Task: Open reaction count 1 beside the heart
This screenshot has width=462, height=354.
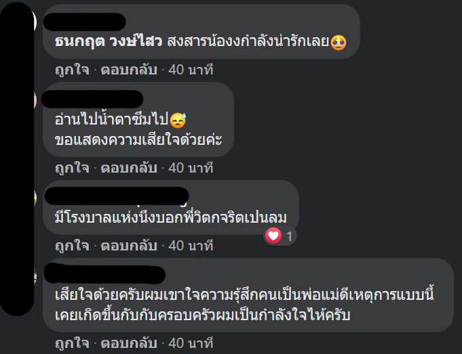Action: pyautogui.click(x=289, y=236)
